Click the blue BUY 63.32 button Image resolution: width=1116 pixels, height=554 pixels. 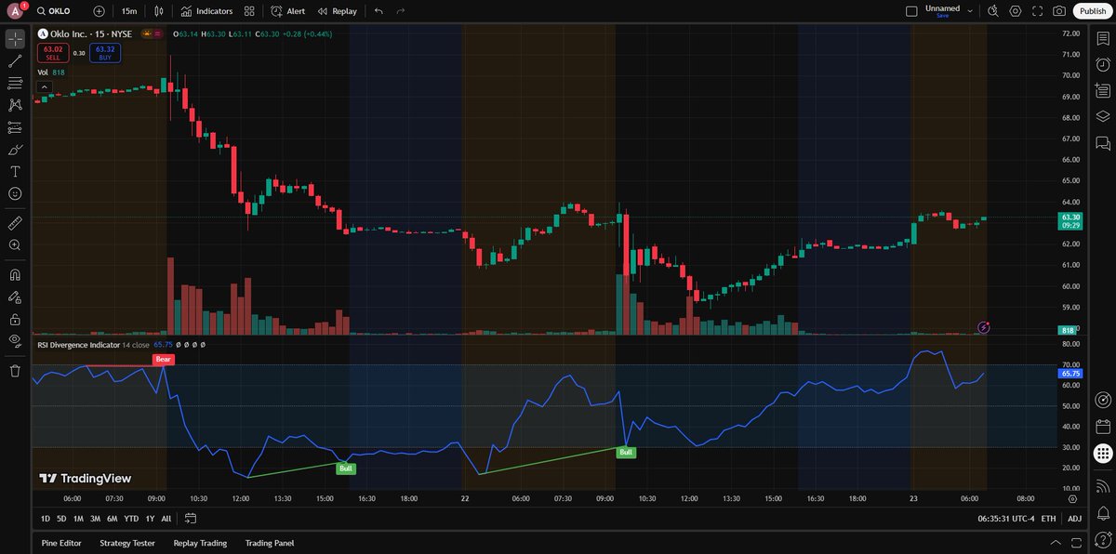[104, 53]
